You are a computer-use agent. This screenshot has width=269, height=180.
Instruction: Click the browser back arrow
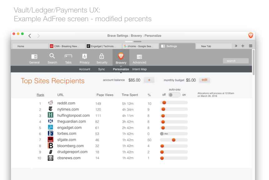pyautogui.click(x=31, y=36)
